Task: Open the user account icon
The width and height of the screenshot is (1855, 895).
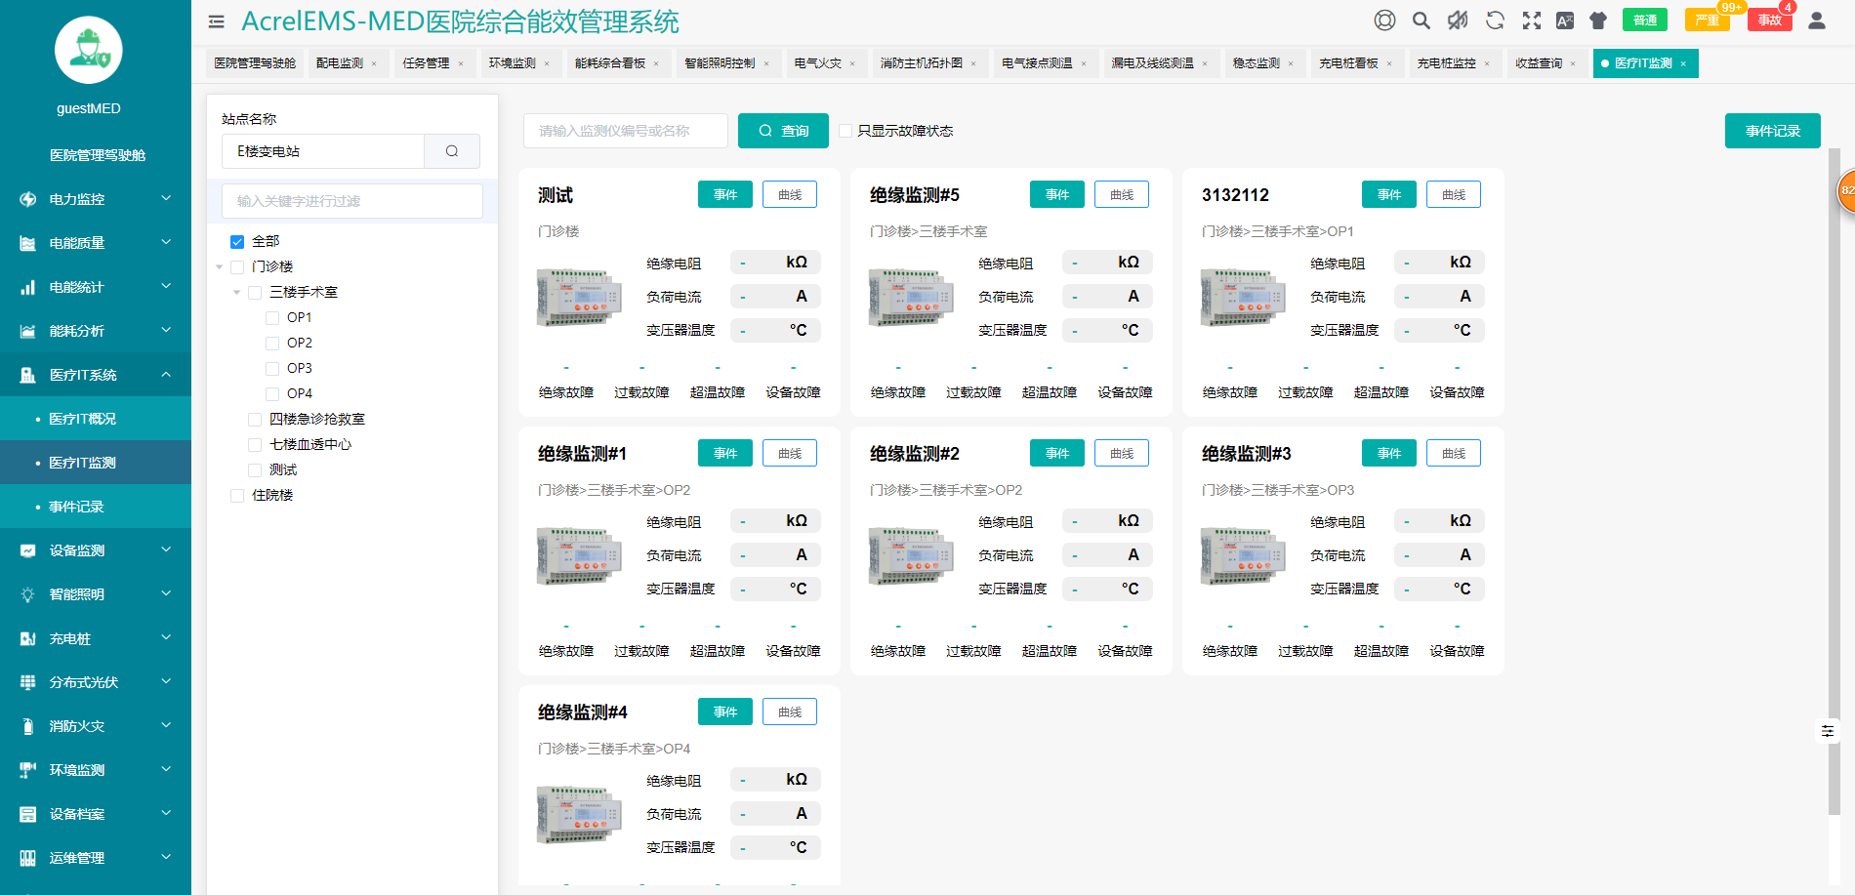Action: [x=1816, y=20]
